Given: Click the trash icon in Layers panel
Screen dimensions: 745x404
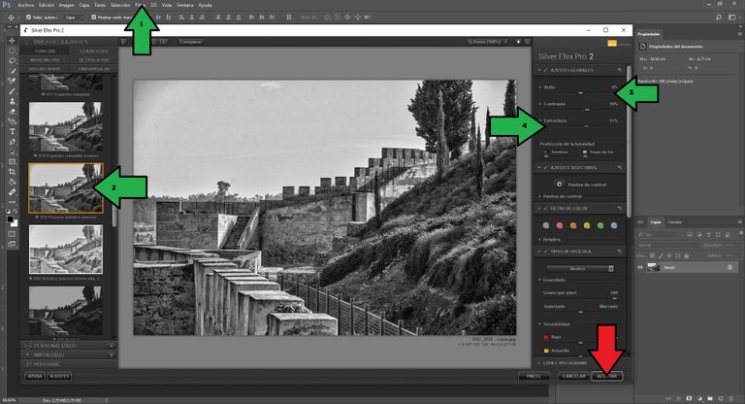Looking at the screenshot, I should (x=730, y=398).
